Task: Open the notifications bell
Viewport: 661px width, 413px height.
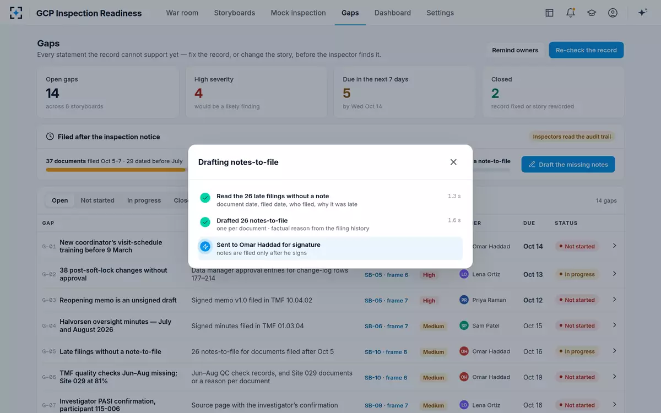Action: point(571,13)
